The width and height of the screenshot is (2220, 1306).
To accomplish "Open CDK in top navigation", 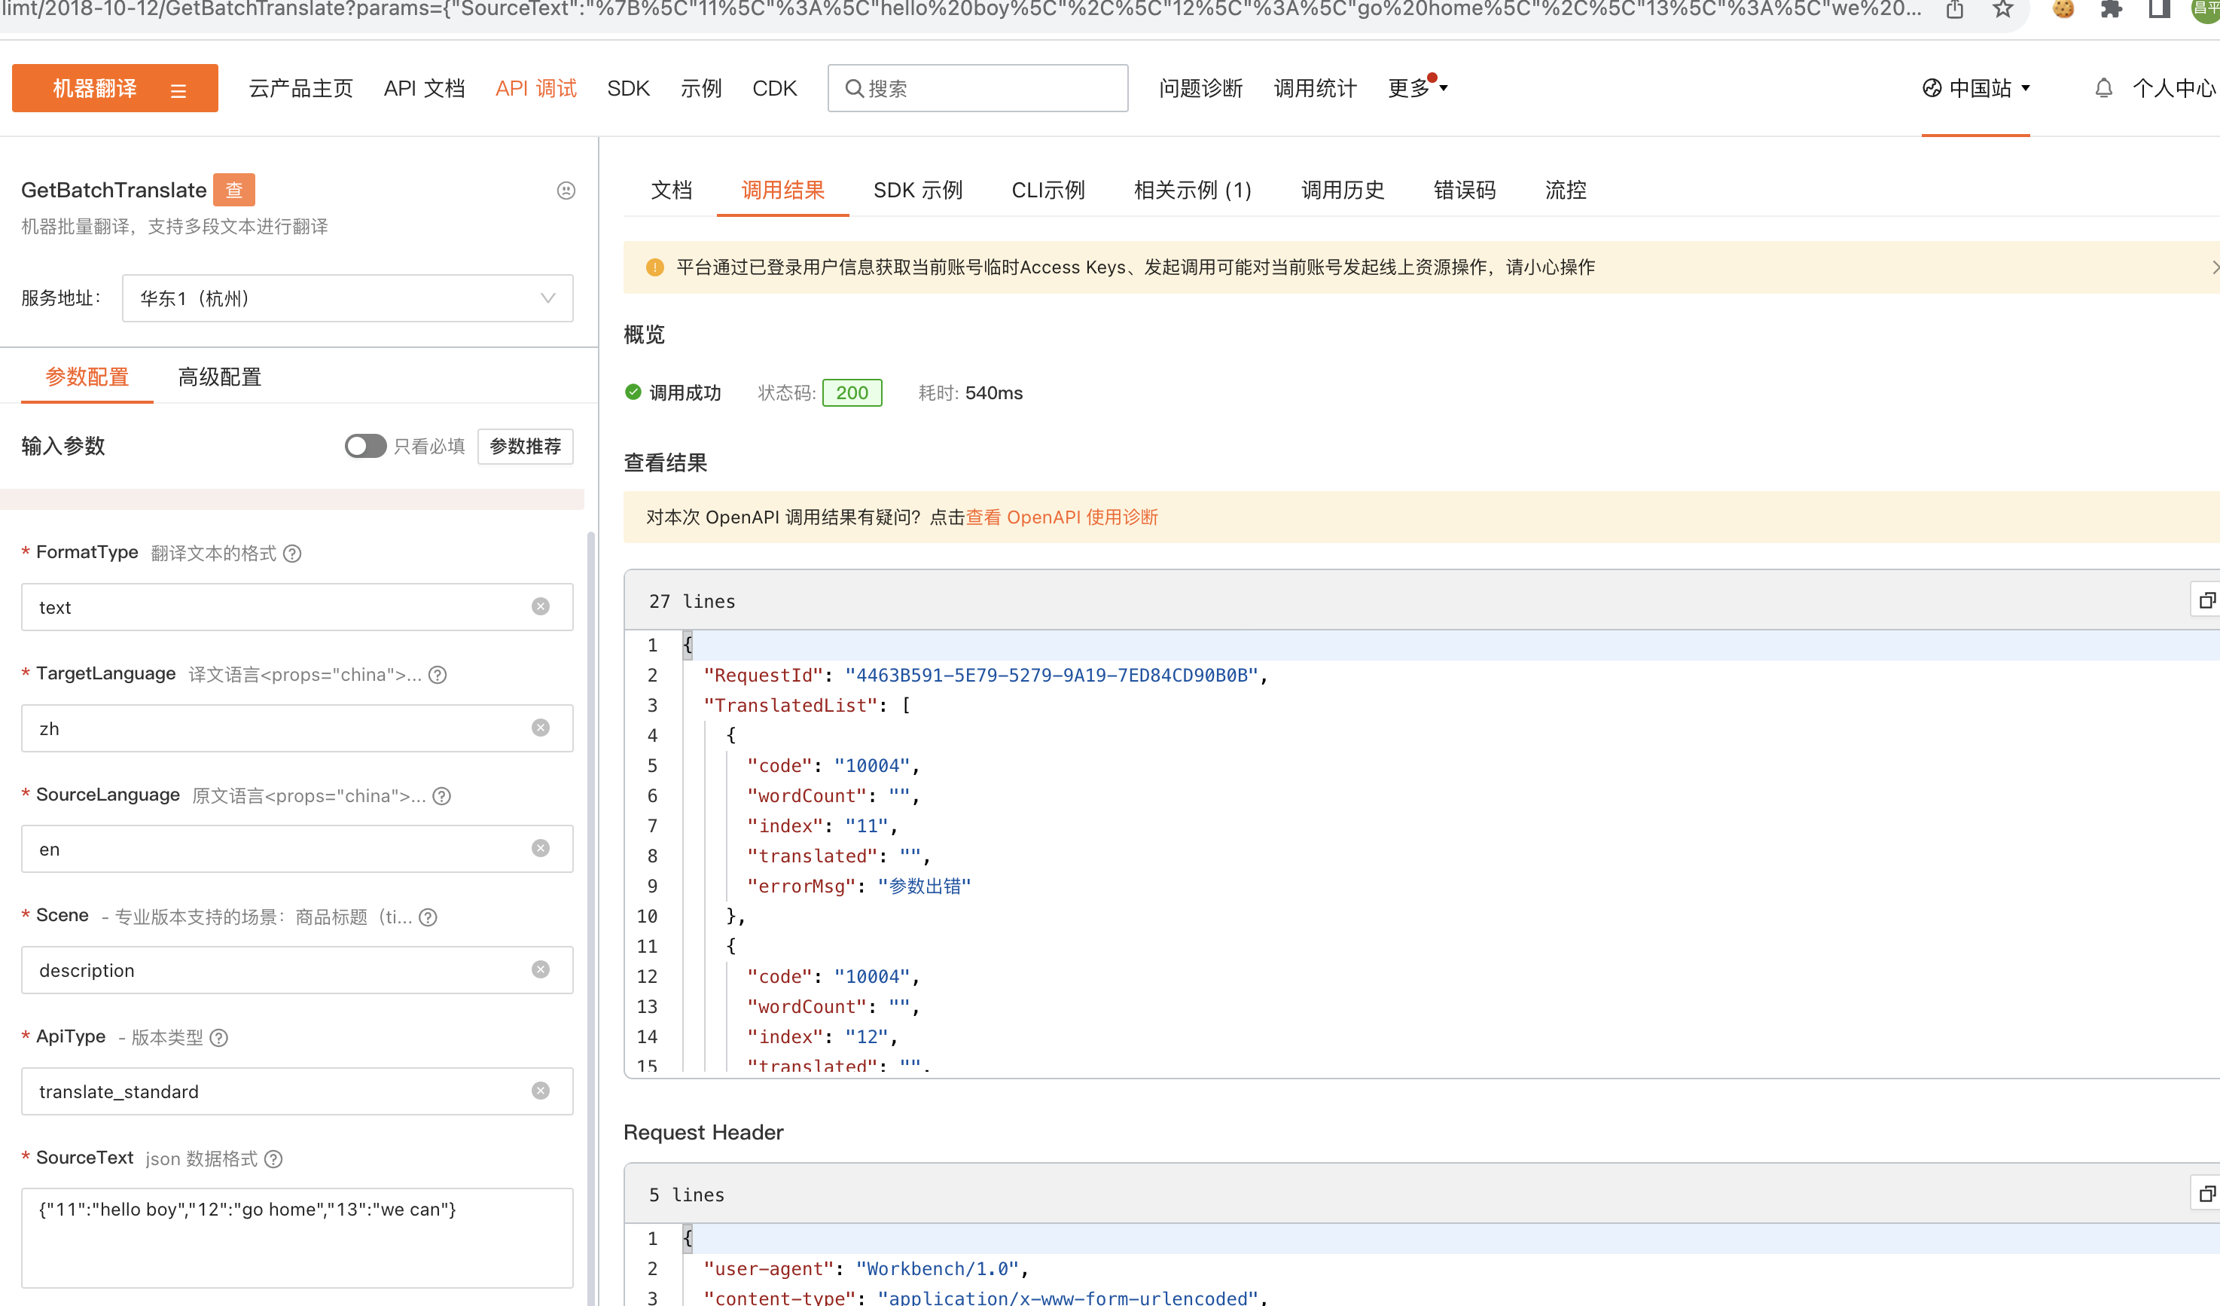I will click(774, 88).
